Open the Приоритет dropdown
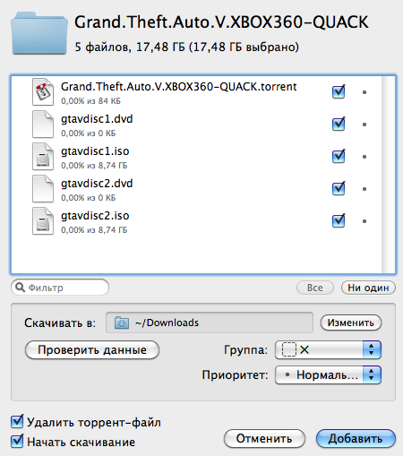The height and width of the screenshot is (456, 403). click(x=328, y=374)
